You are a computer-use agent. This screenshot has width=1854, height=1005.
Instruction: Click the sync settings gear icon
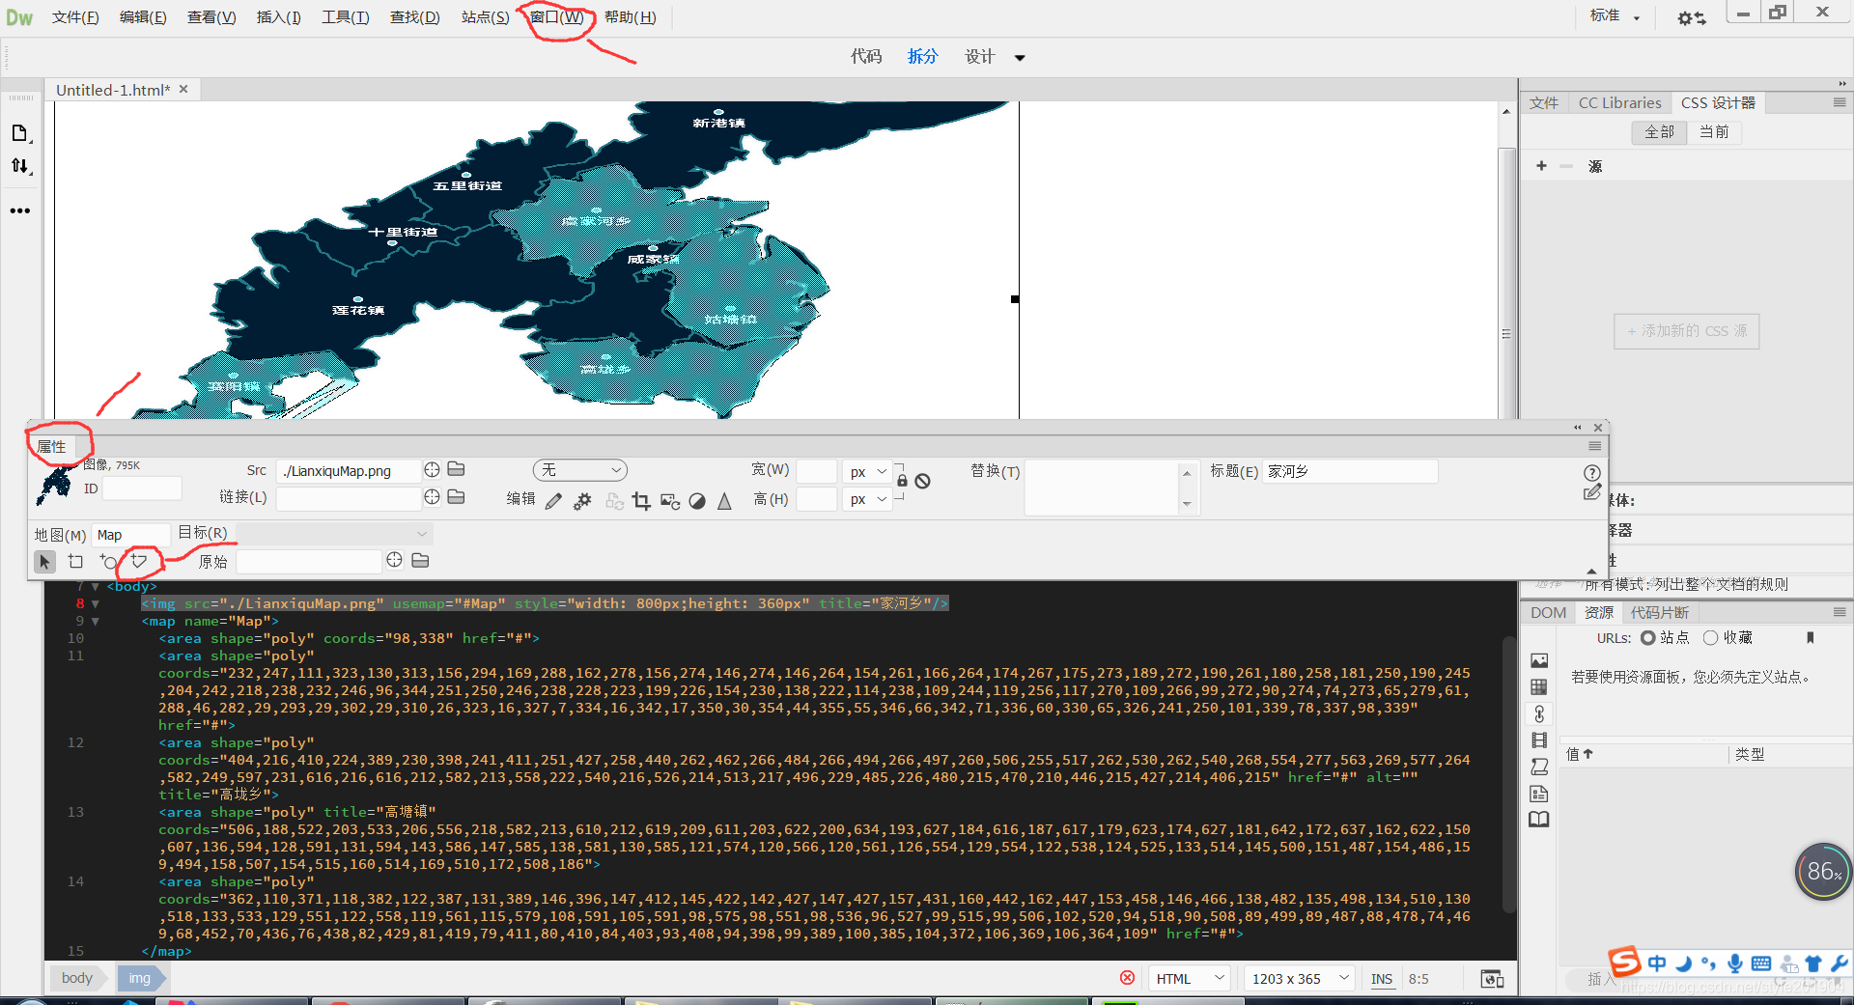click(x=1691, y=18)
